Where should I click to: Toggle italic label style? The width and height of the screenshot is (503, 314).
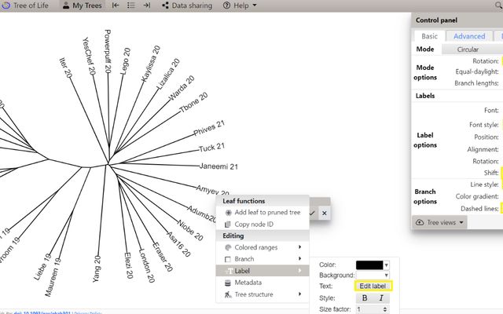(381, 298)
